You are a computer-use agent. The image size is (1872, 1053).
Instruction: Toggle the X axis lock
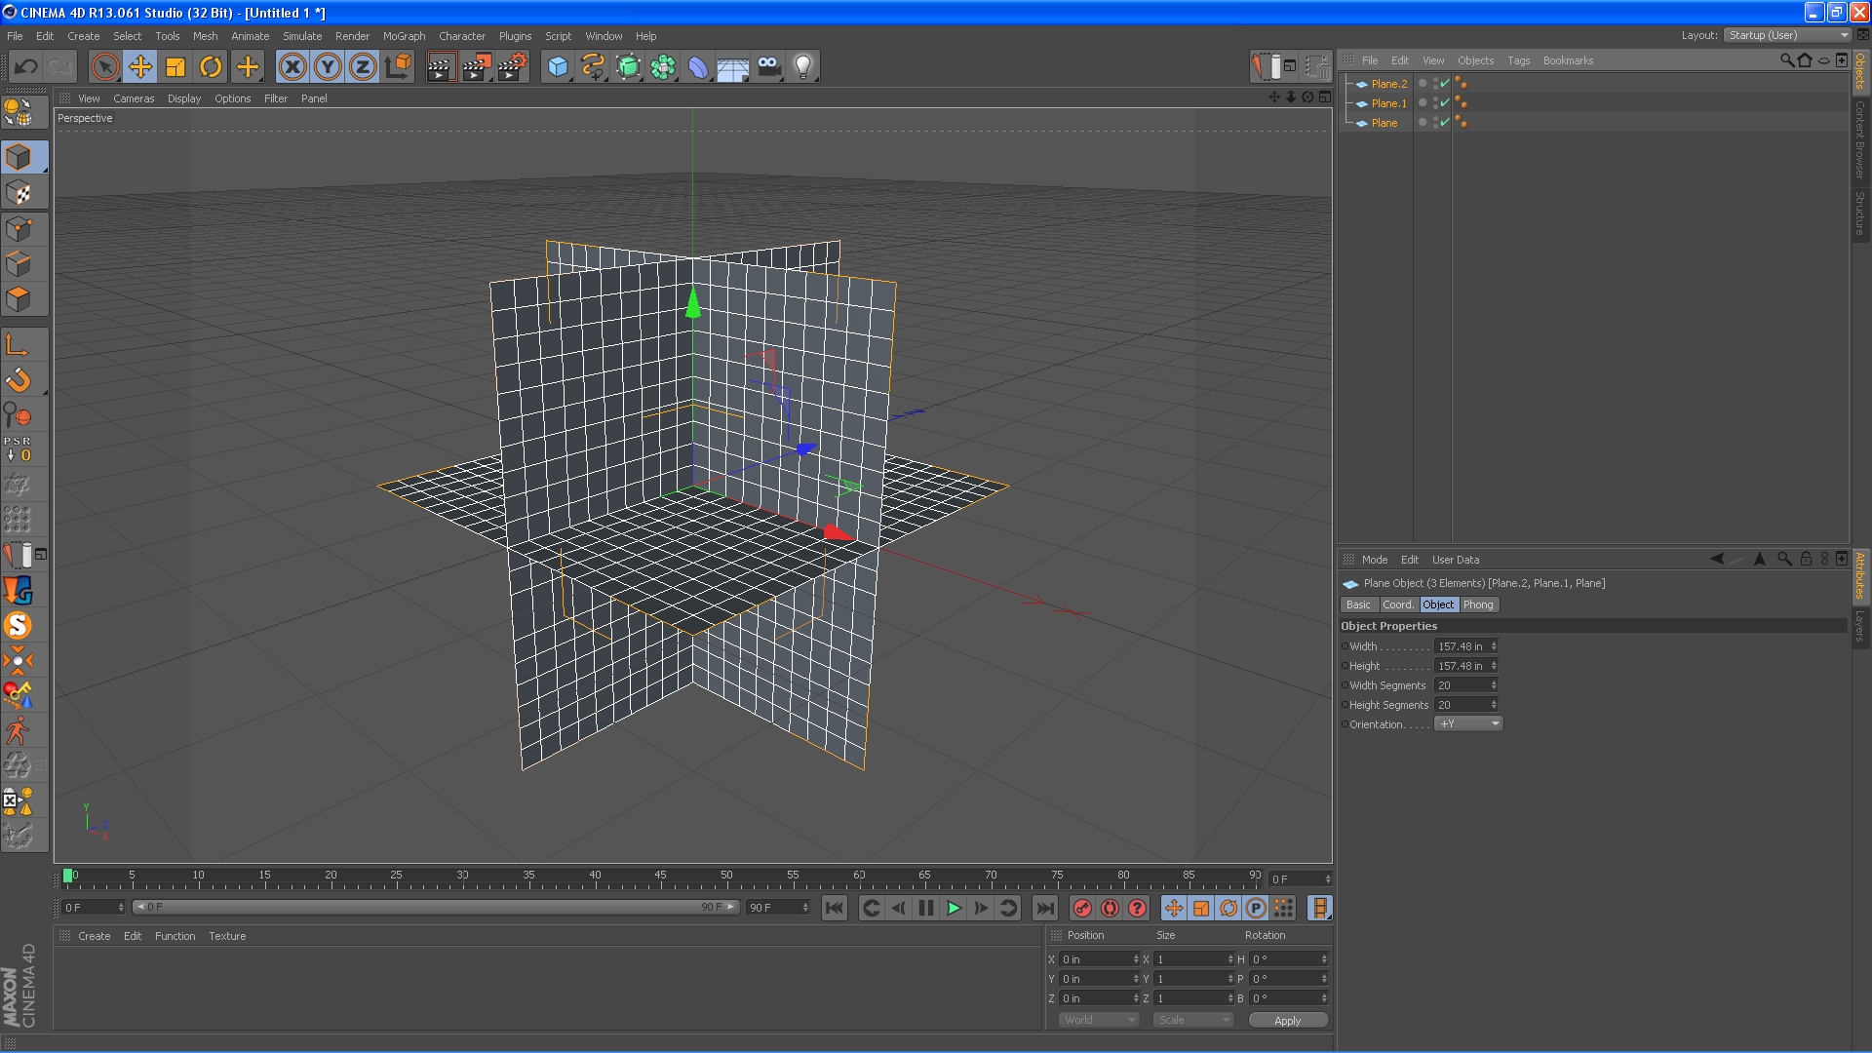pos(292,67)
